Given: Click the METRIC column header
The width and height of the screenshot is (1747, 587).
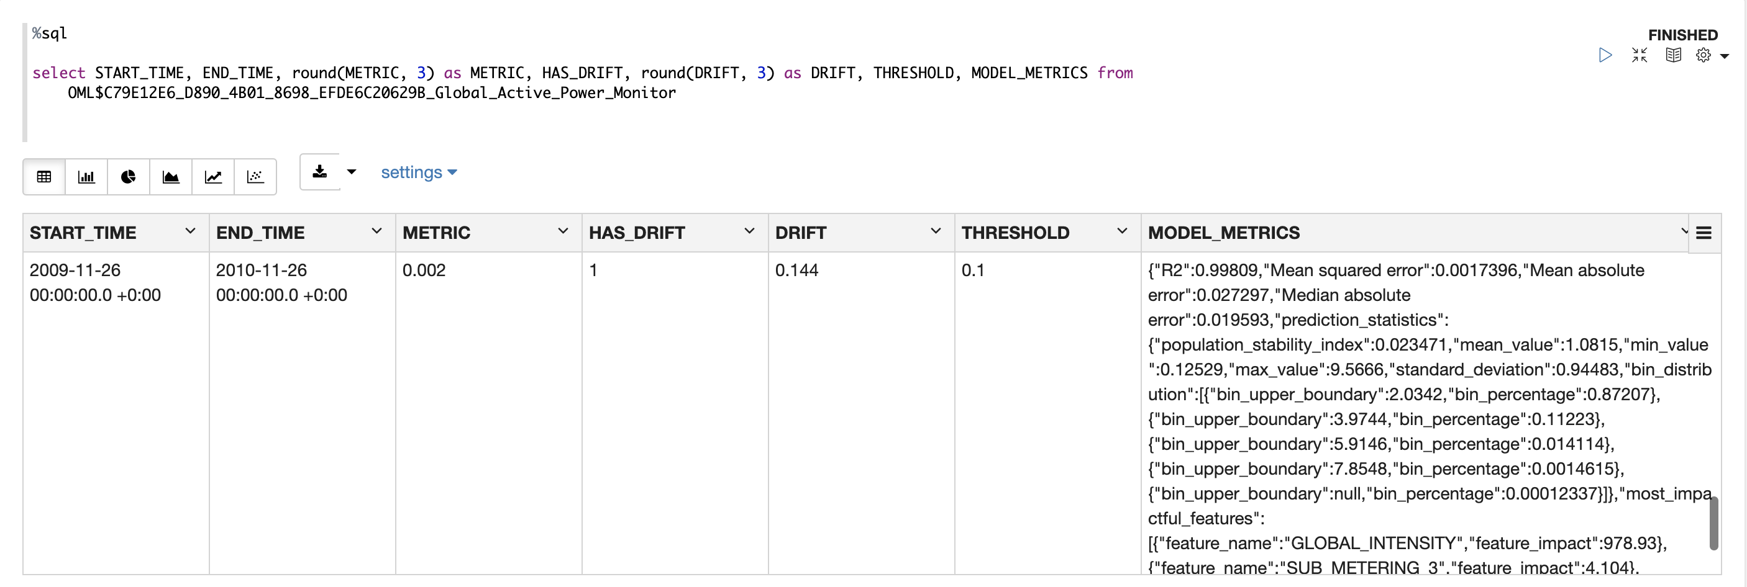Looking at the screenshot, I should tap(436, 233).
